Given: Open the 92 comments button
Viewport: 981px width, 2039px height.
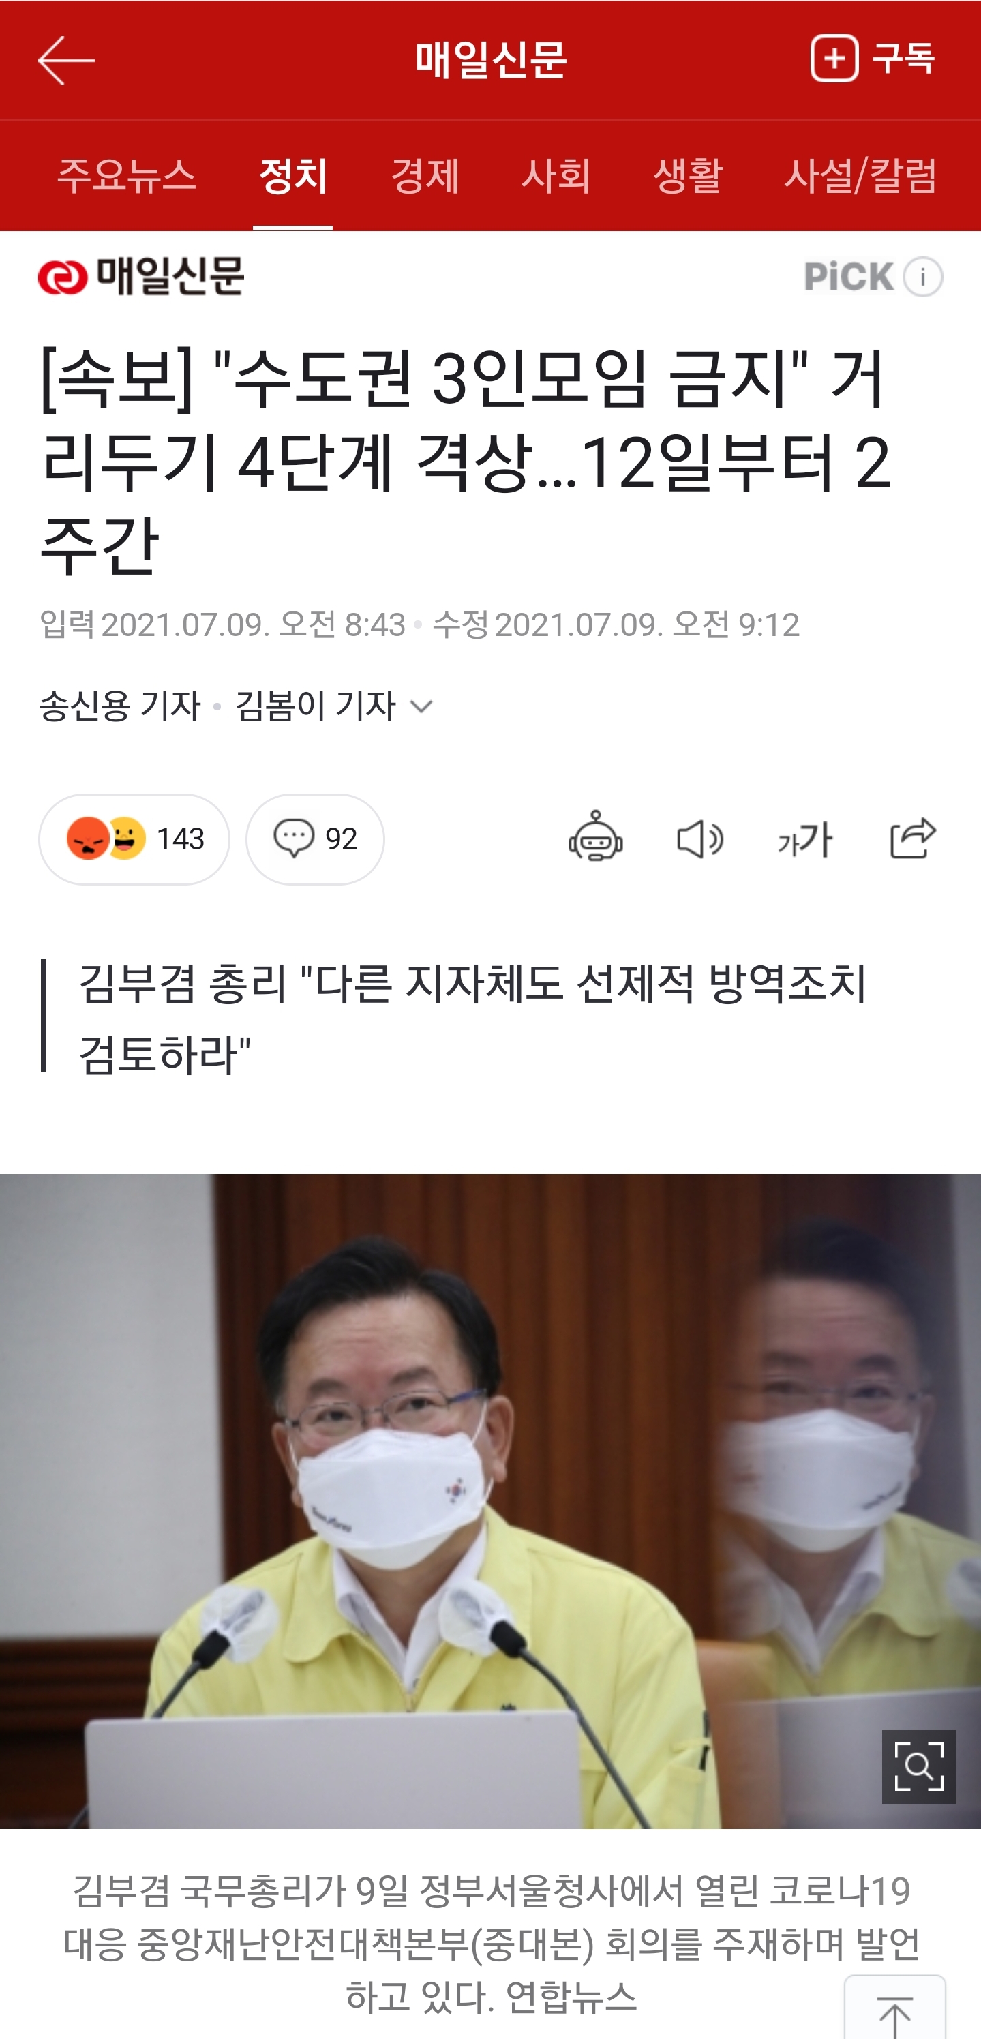Looking at the screenshot, I should (315, 839).
